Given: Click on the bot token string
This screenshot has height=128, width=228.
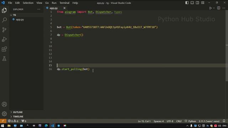Looking at the screenshot, I should 119,27.
